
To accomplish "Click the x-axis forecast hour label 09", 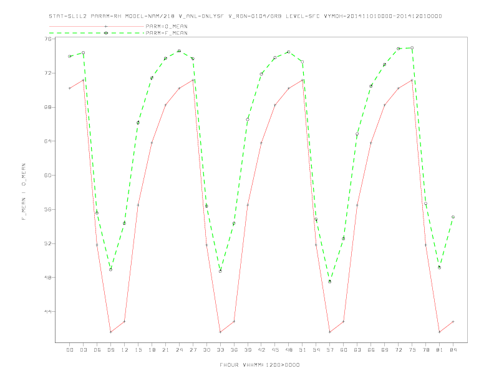I will (x=110, y=350).
